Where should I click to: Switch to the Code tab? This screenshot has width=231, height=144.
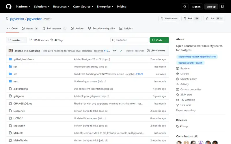[x=12, y=29]
